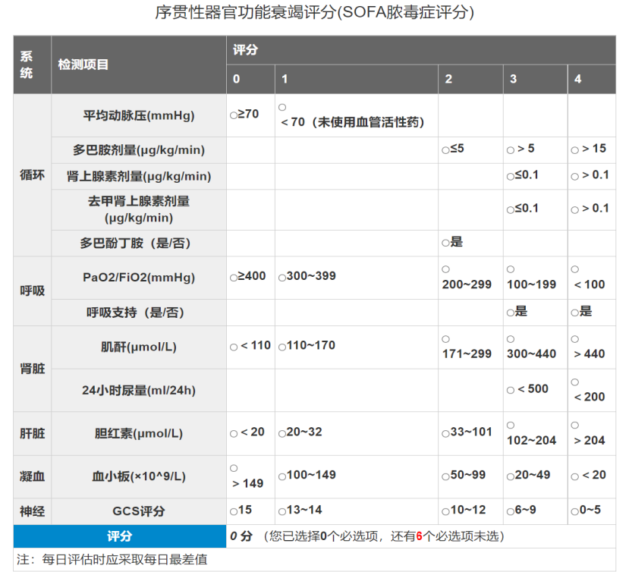Select PaO2/FiO2 100~199 option

coord(511,269)
